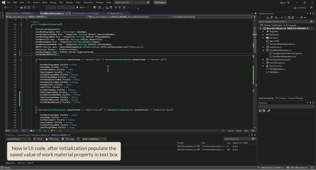This screenshot has height=170, width=316.
Task: Click the main Search (Ctrl+Q) box
Action: [132, 2]
